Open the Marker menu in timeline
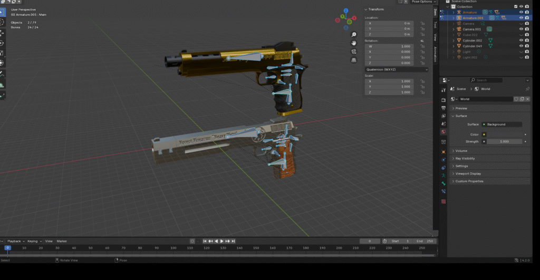Screen dimensions: 540x280 point(62,241)
